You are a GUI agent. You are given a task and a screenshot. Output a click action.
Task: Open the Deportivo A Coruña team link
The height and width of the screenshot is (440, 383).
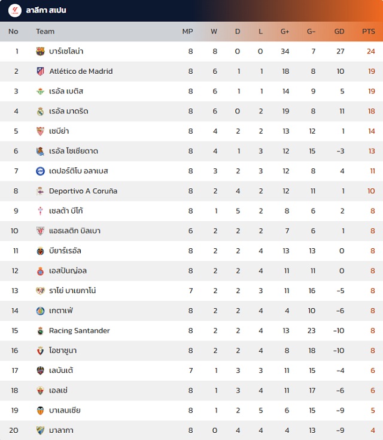(x=83, y=191)
